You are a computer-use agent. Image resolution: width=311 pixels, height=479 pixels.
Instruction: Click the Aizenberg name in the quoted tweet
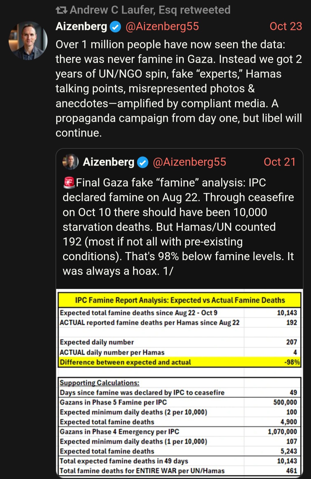point(109,162)
